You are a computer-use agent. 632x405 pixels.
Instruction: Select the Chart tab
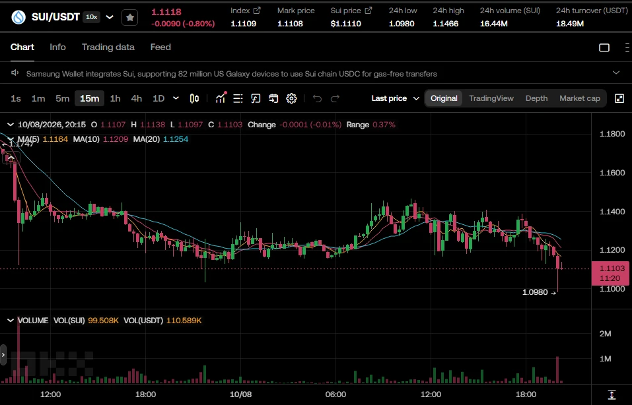22,47
